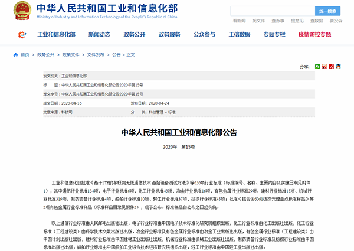
Task: Share via WeChat green icon
Action: tap(317, 66)
